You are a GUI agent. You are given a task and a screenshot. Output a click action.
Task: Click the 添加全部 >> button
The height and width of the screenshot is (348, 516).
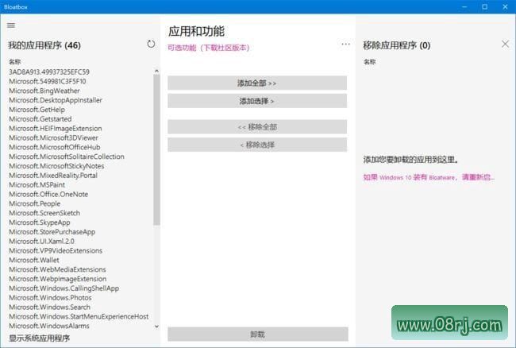point(257,83)
